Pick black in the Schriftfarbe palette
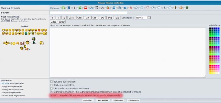Image resolution: width=221 pixels, height=103 pixels. click(210, 28)
